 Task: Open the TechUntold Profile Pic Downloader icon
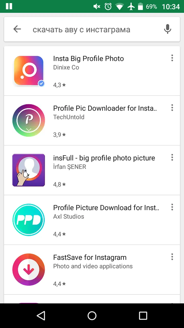click(29, 120)
